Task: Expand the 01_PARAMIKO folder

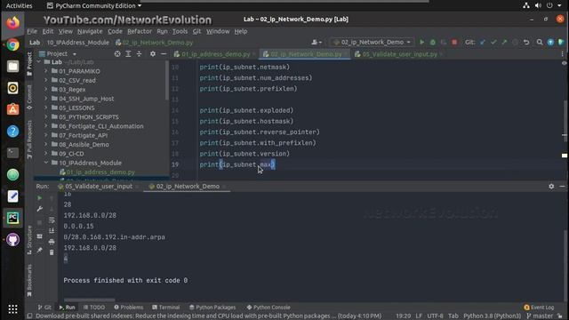Action: (x=45, y=71)
